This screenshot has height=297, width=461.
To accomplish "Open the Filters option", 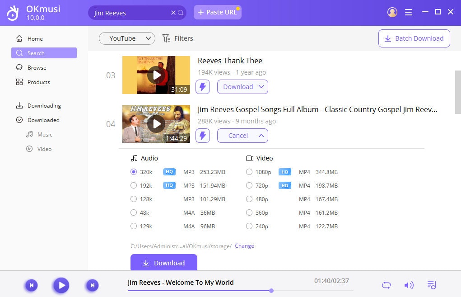I will click(177, 38).
